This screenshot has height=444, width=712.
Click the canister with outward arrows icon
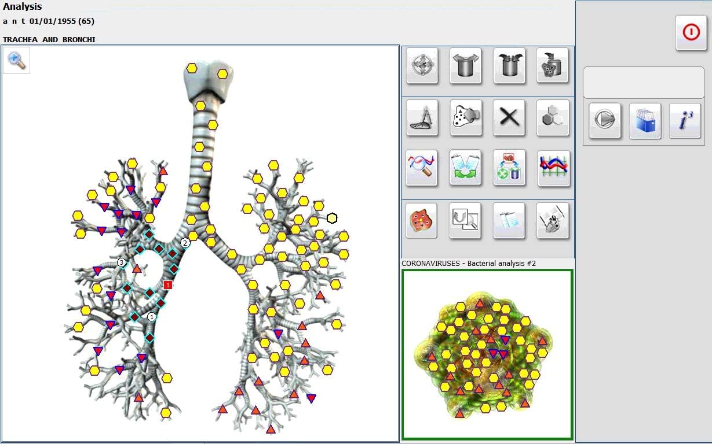pyautogui.click(x=466, y=65)
